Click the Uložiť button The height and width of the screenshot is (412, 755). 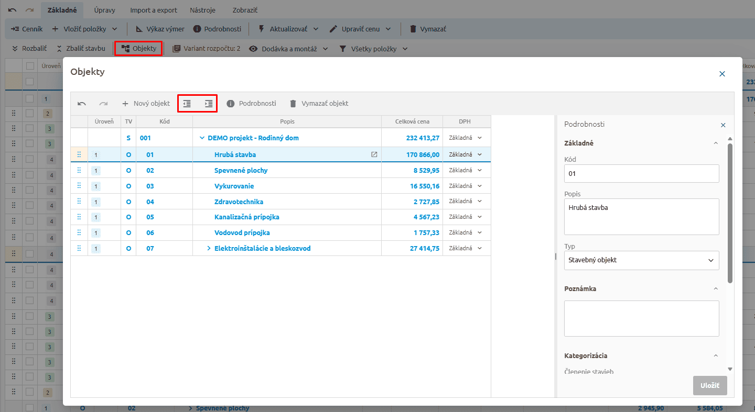[x=710, y=385]
